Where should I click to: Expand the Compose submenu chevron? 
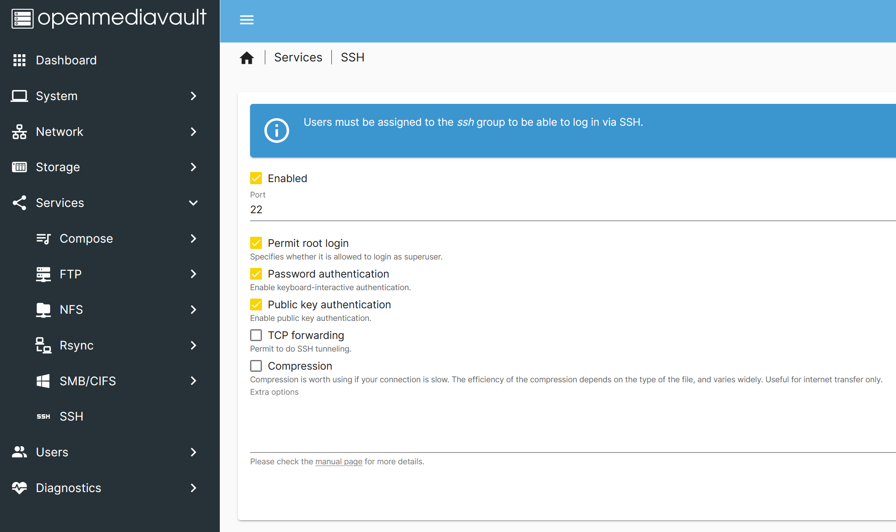point(193,238)
